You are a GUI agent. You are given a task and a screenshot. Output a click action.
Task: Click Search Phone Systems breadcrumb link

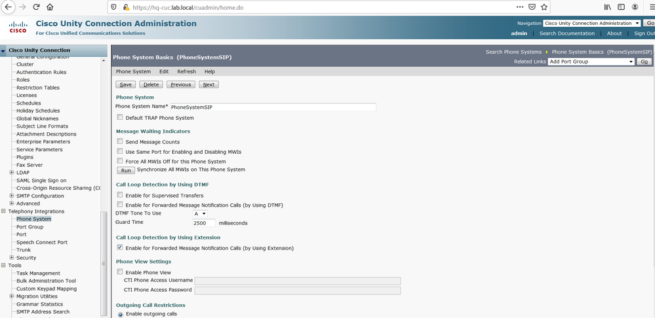point(513,52)
